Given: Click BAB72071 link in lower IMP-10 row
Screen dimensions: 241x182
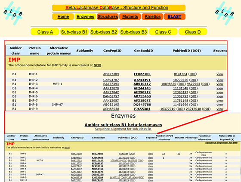Looking at the screenshot, I should 76,180.
